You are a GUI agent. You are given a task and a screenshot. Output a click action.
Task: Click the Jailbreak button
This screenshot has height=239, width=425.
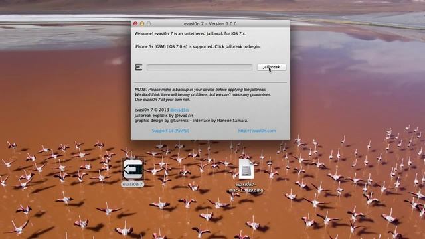point(272,67)
